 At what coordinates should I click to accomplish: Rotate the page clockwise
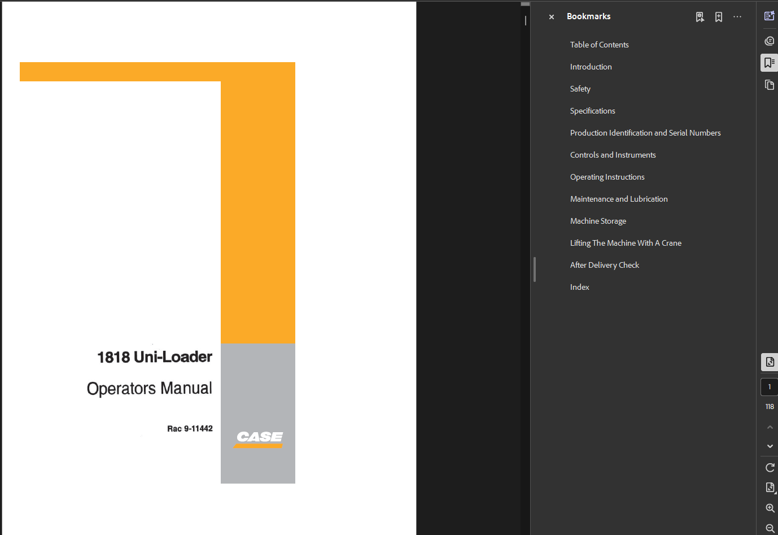770,468
